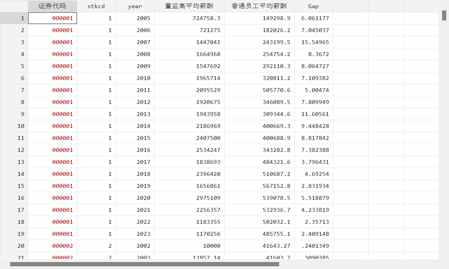Screen dimensions: 449x269
Task: Select row number 20 header
Action: click(x=14, y=246)
